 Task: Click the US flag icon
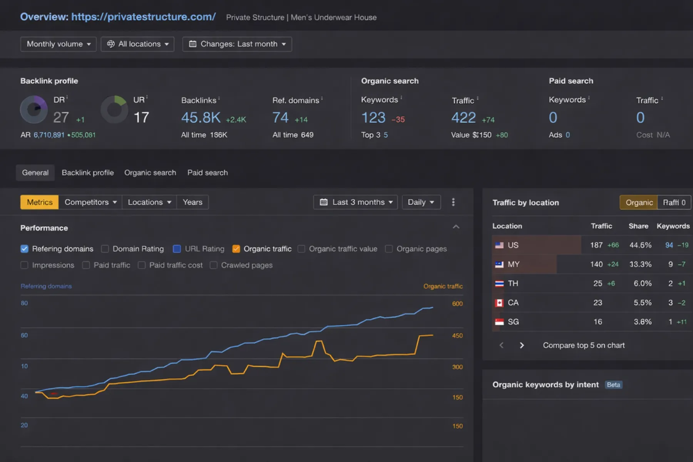[x=499, y=245]
